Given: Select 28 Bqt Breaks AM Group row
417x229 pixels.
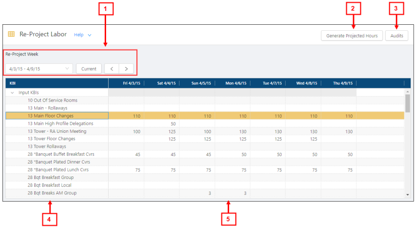Looking at the screenshot, I should tap(52, 193).
